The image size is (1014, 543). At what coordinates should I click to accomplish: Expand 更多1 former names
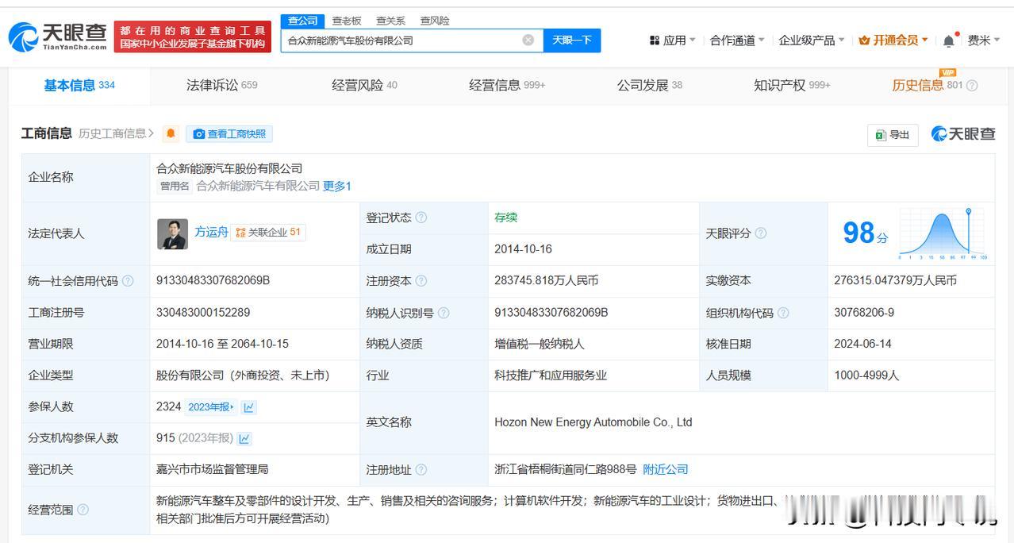point(337,186)
